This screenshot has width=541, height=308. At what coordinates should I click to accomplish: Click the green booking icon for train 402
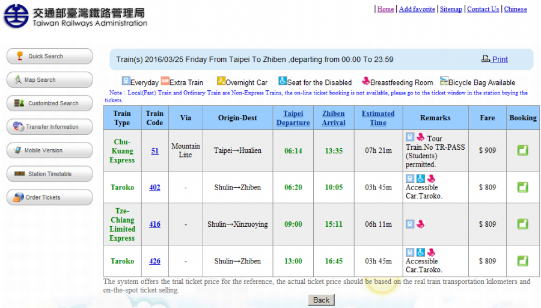(x=523, y=187)
